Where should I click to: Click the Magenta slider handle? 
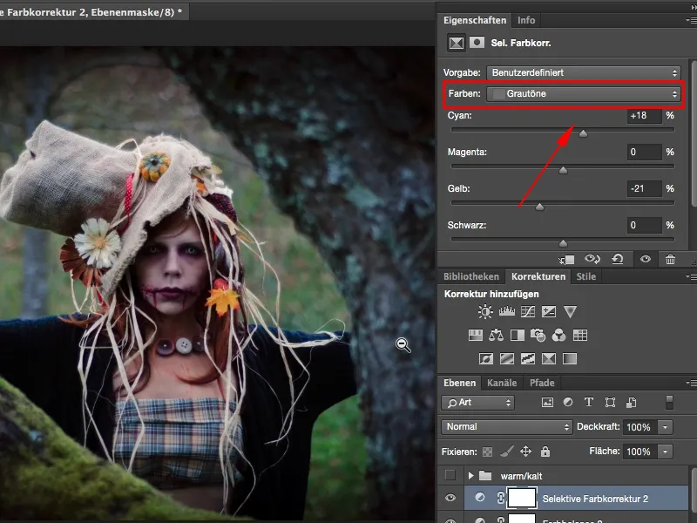coord(563,170)
